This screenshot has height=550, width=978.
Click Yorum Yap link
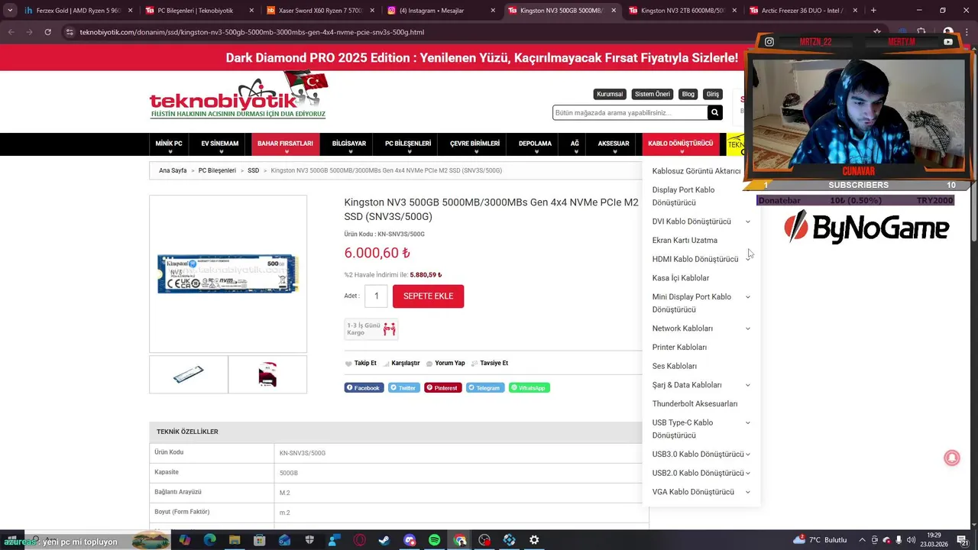click(x=449, y=364)
